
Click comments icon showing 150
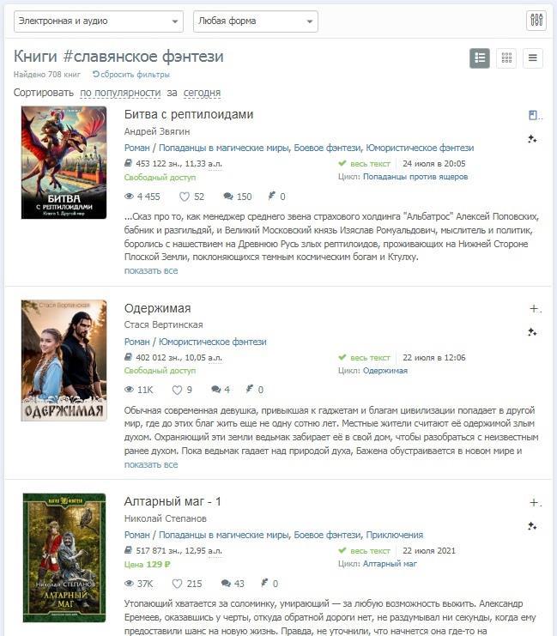[x=228, y=197]
